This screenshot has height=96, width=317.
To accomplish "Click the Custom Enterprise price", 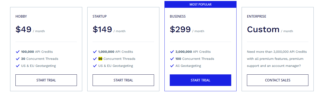I will click(263, 29).
